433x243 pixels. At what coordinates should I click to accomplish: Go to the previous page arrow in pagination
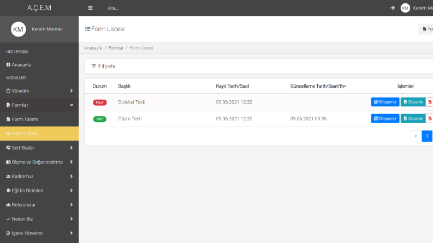(416, 136)
